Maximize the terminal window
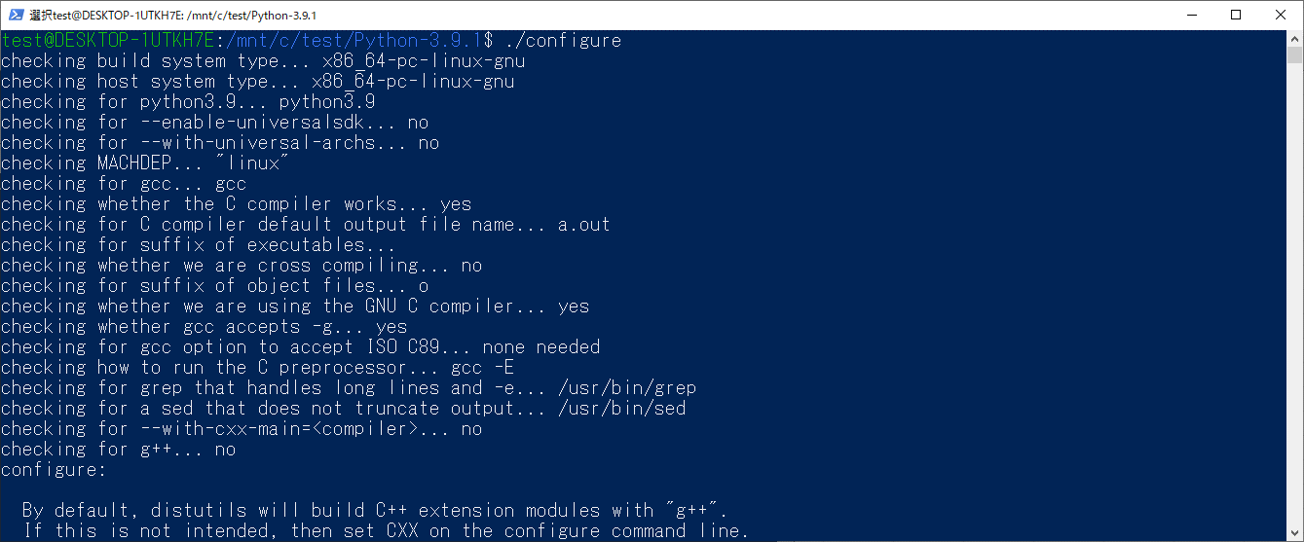Image resolution: width=1304 pixels, height=542 pixels. coord(1236,15)
